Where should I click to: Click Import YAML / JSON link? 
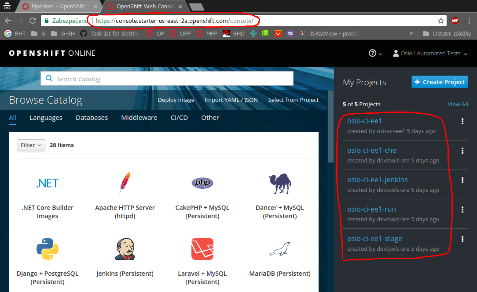231,100
